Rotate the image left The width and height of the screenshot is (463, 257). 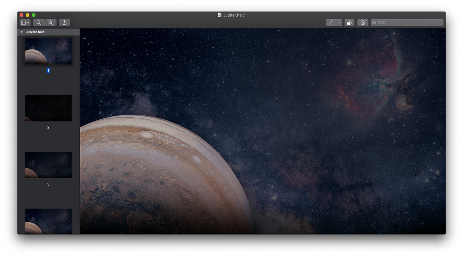pos(349,23)
